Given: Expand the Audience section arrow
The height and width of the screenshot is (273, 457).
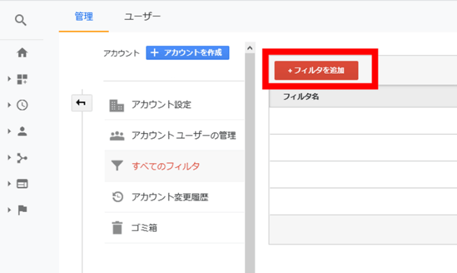Looking at the screenshot, I should click(x=9, y=131).
